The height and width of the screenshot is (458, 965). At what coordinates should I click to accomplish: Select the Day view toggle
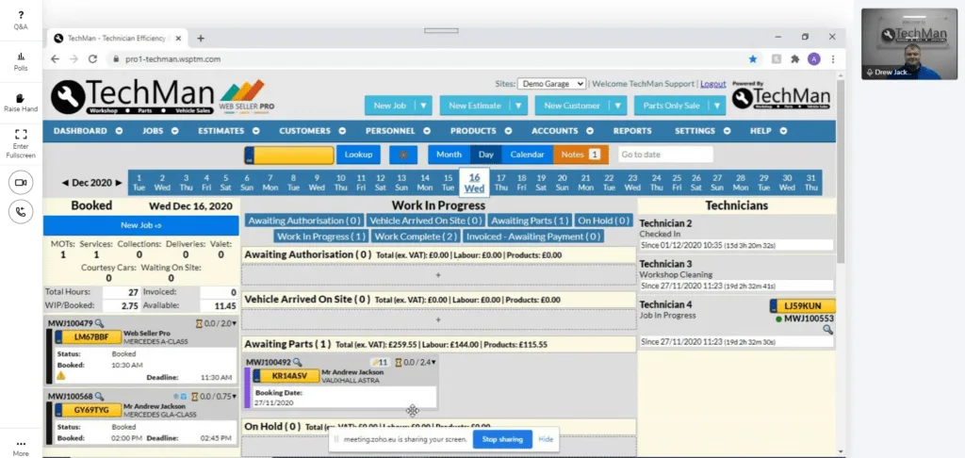[485, 155]
